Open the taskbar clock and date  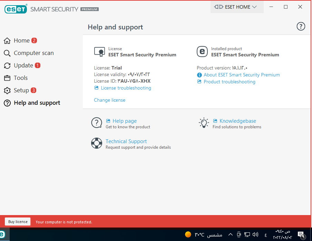coord(283,234)
